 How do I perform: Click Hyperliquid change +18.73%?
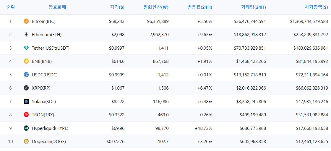click(204, 128)
